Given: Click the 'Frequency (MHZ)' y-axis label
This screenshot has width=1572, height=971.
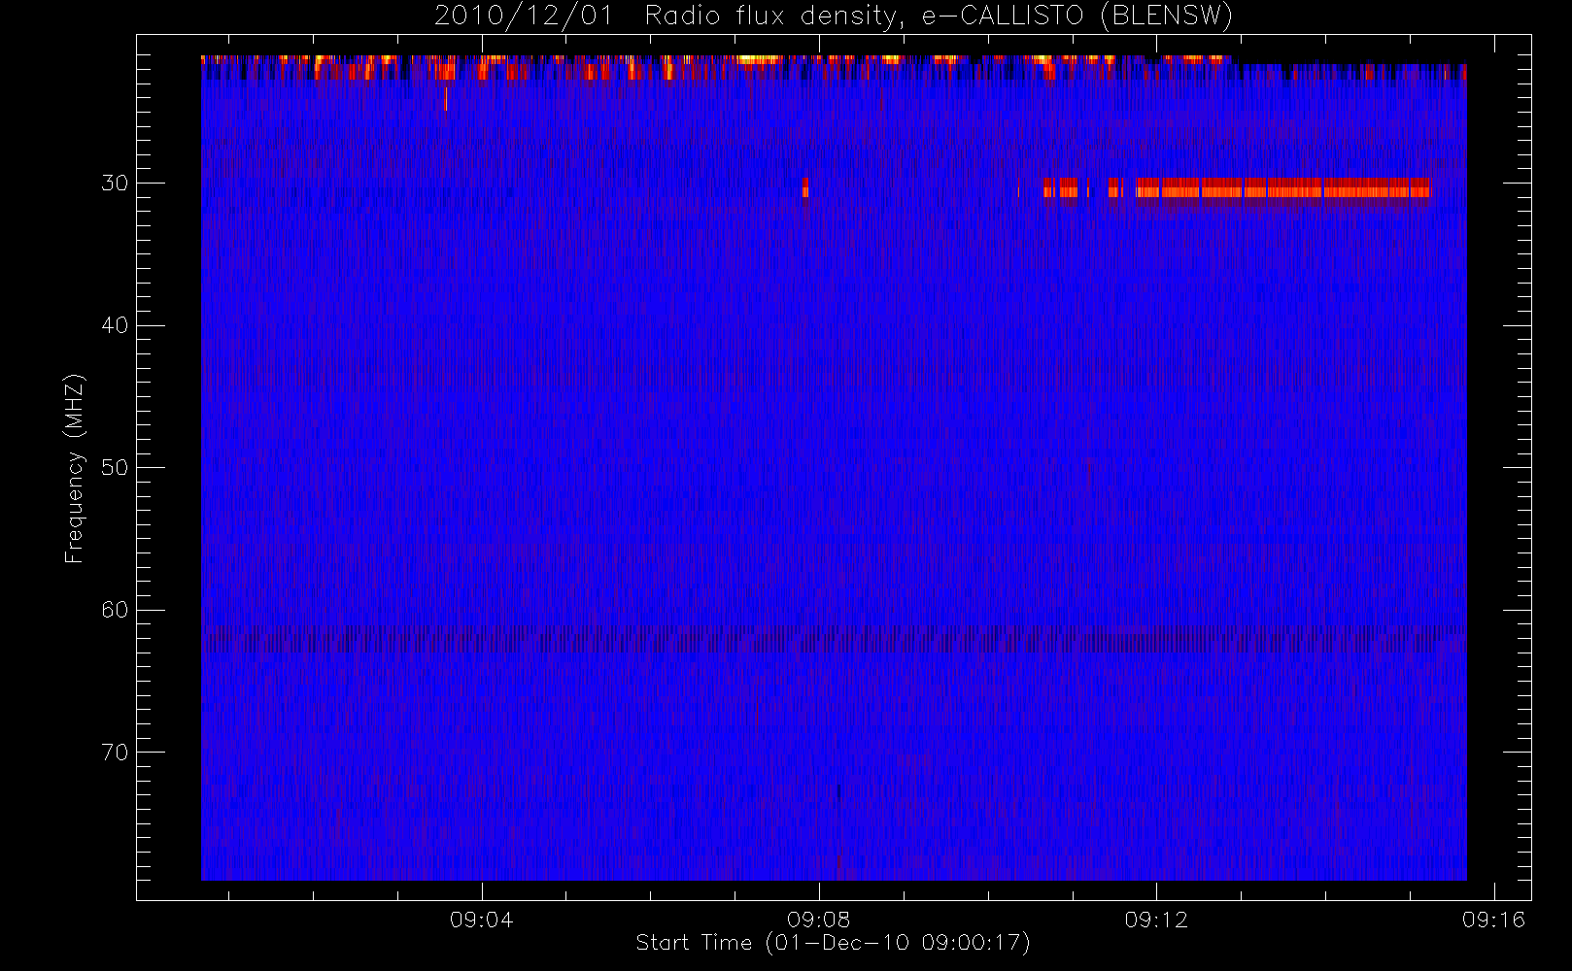Looking at the screenshot, I should pyautogui.click(x=74, y=468).
